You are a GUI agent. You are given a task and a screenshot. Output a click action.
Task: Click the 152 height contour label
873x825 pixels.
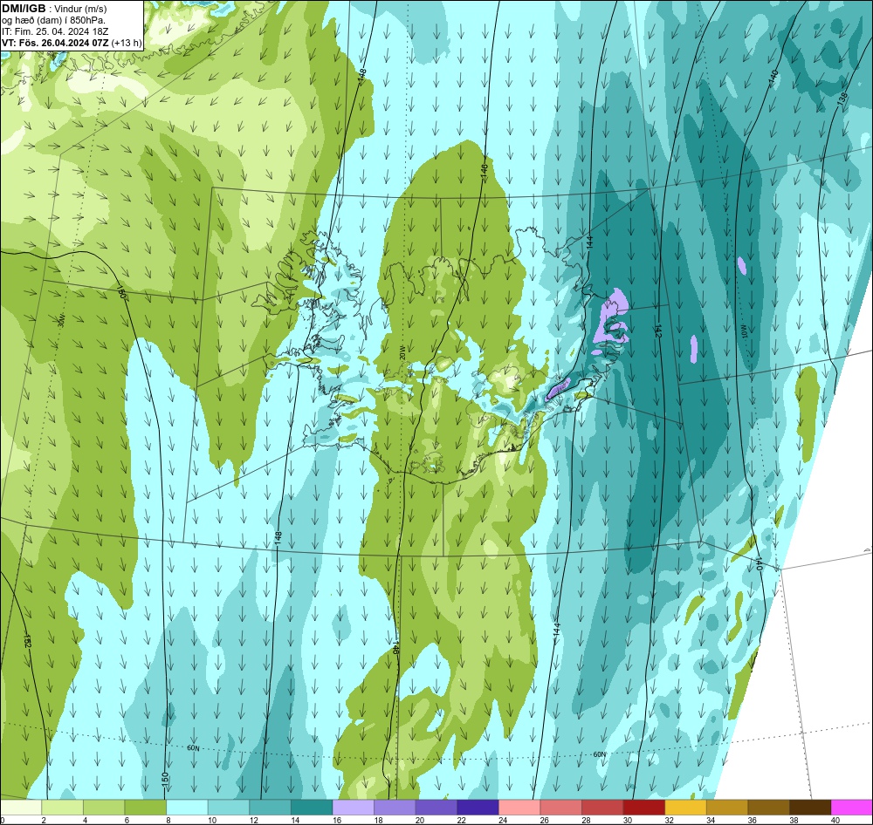point(28,640)
